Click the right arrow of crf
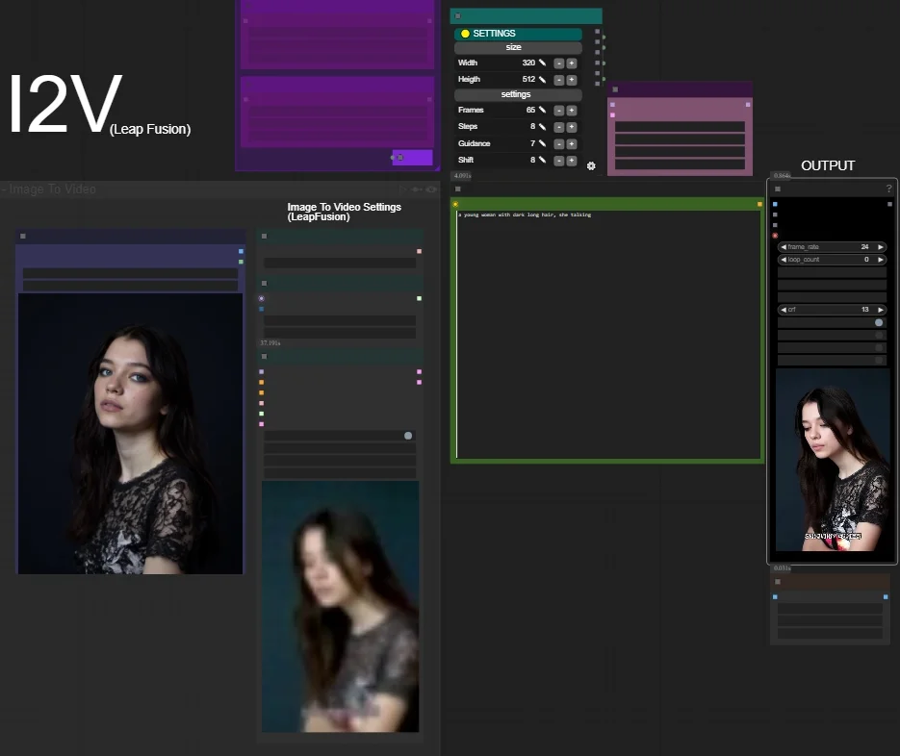The height and width of the screenshot is (756, 900). (881, 309)
